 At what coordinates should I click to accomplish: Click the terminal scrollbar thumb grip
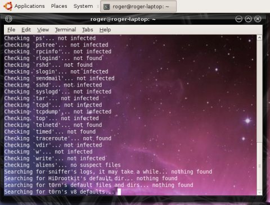point(259,166)
